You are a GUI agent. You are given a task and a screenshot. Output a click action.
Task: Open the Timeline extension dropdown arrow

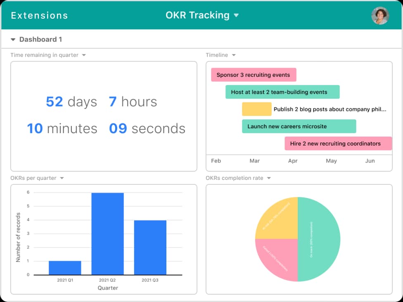coord(234,55)
